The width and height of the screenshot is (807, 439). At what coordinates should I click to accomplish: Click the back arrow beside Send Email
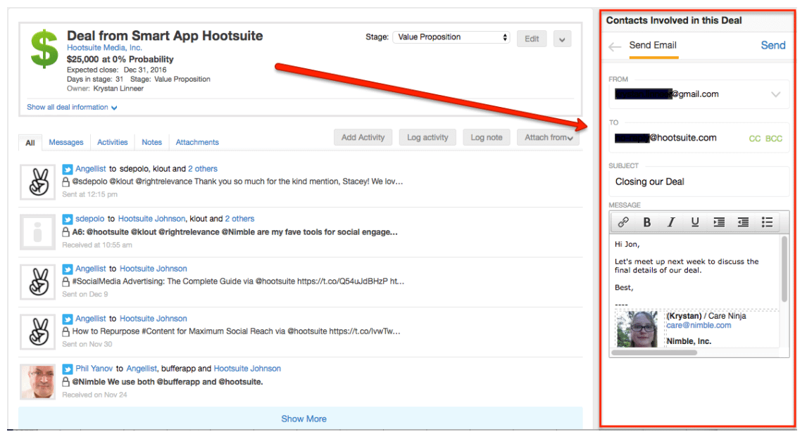click(615, 46)
